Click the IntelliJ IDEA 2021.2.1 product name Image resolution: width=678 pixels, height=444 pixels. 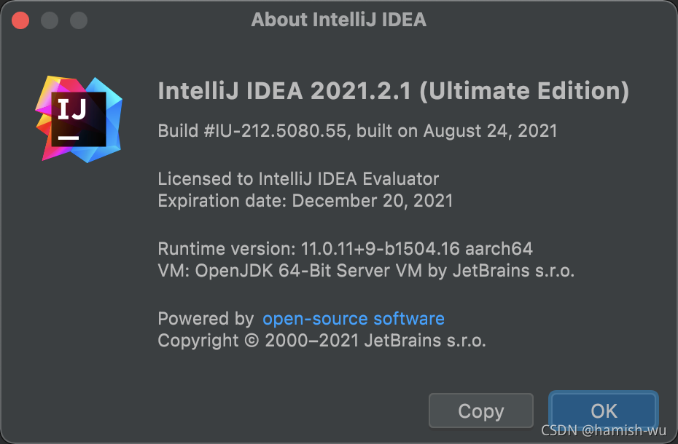pyautogui.click(x=285, y=92)
